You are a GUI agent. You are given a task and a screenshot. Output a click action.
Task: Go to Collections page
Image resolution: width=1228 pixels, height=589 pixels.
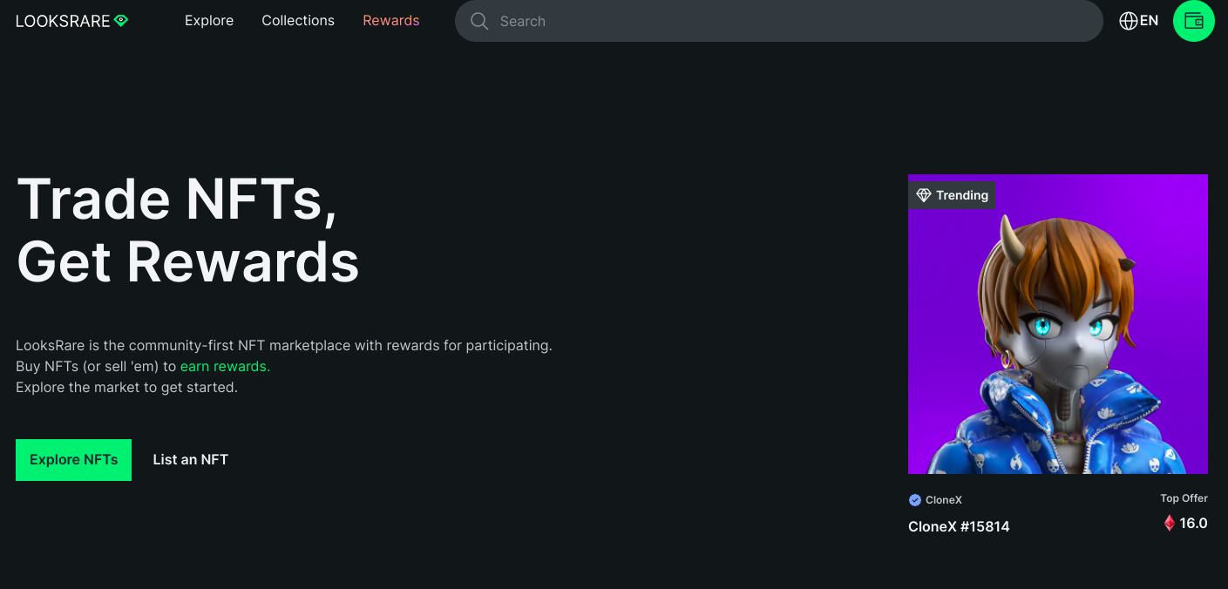[x=298, y=21]
